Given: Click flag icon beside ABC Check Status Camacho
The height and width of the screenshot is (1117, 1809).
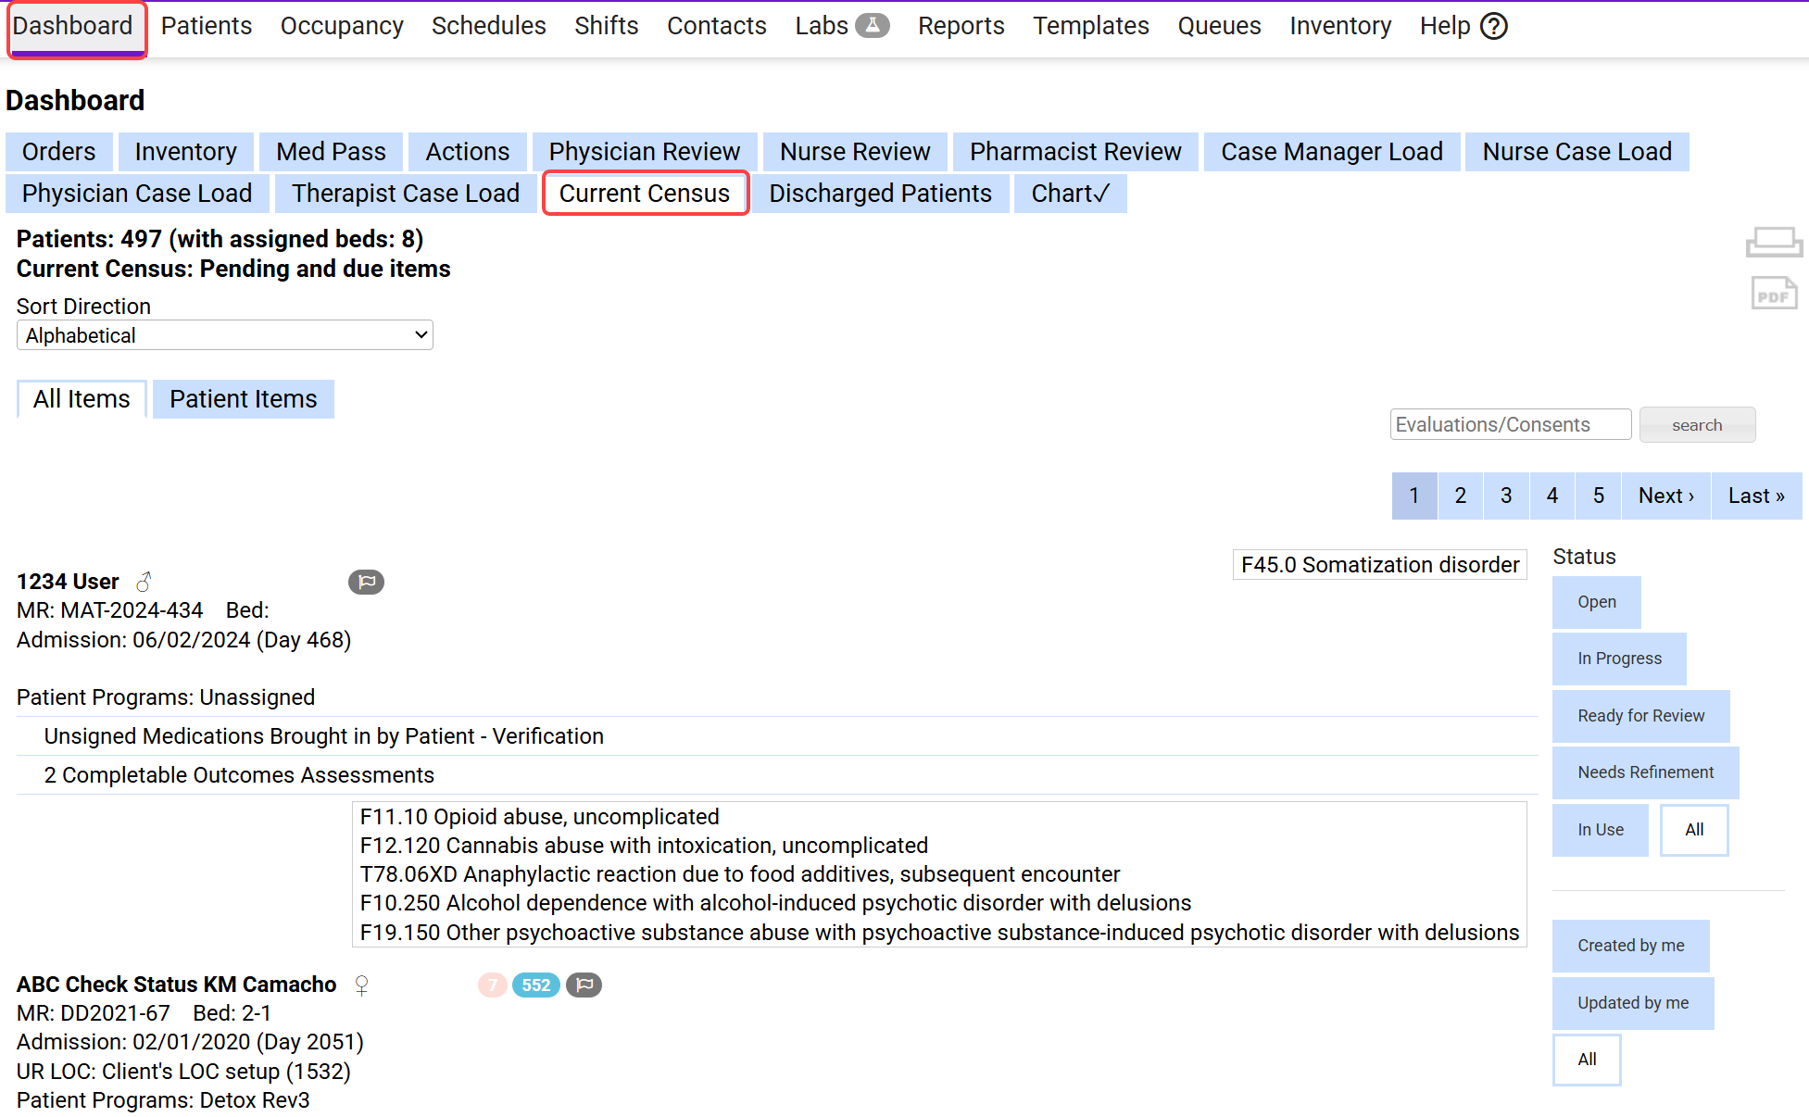Looking at the screenshot, I should (584, 985).
